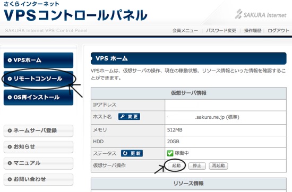
Task: Click the SAKURA Internet logo
Action: (x=260, y=14)
